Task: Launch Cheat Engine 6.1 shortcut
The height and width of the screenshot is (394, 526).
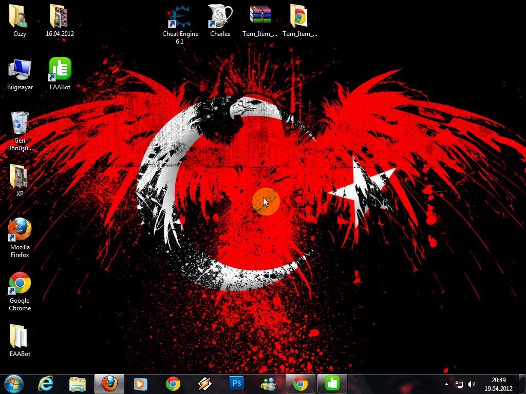Action: pos(180,24)
